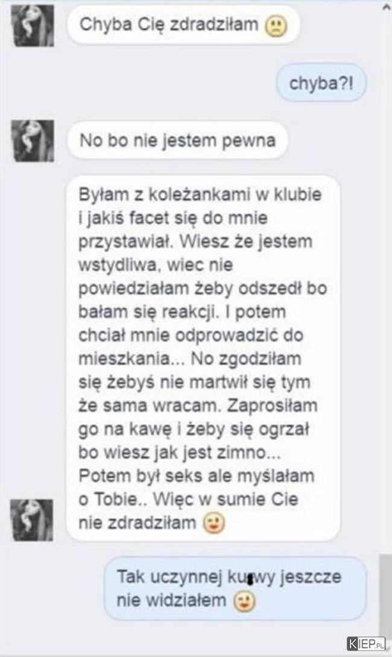Screen dimensions: 392x657
Task: Click the scrollbar thumb at the bottom right
Action: 384,596
